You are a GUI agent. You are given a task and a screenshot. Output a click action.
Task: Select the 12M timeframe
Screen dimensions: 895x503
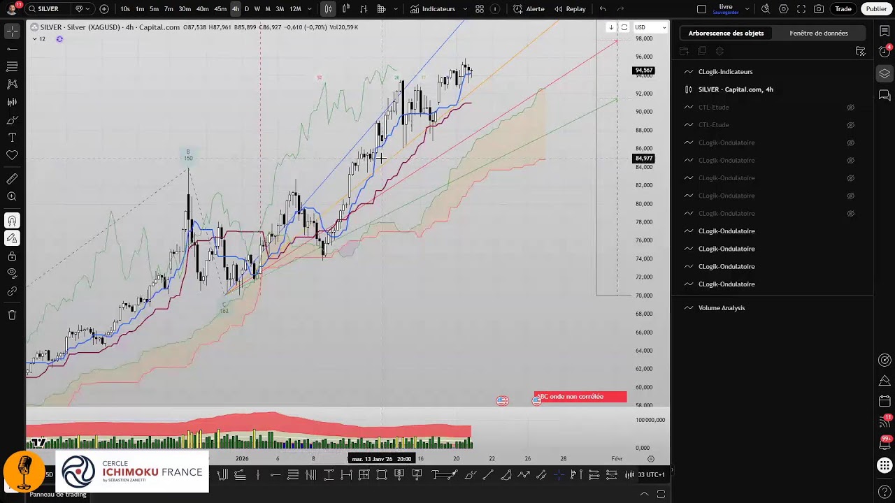295,9
